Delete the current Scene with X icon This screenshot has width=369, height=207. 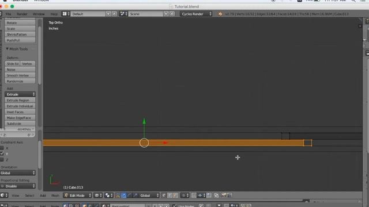tap(172, 14)
